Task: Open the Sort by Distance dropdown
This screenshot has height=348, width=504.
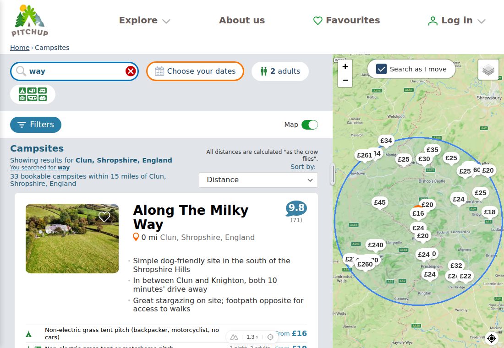Action: [x=258, y=180]
